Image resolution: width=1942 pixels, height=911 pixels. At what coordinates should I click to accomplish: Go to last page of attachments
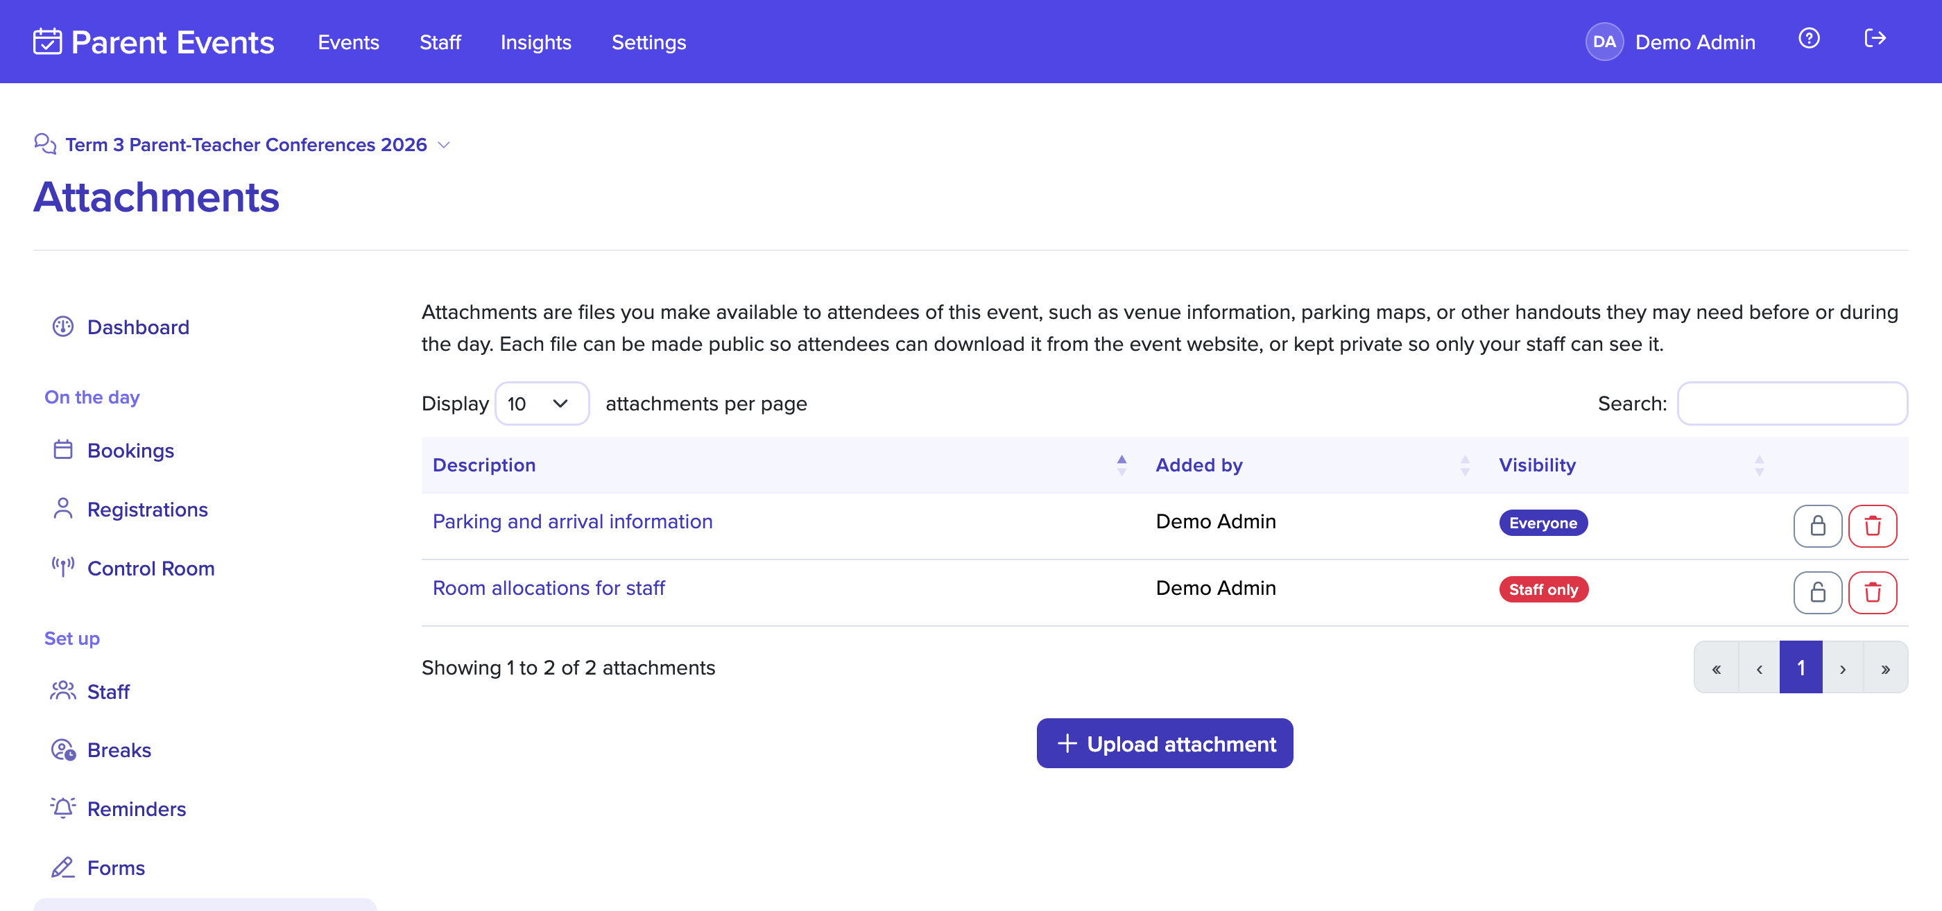(x=1885, y=668)
